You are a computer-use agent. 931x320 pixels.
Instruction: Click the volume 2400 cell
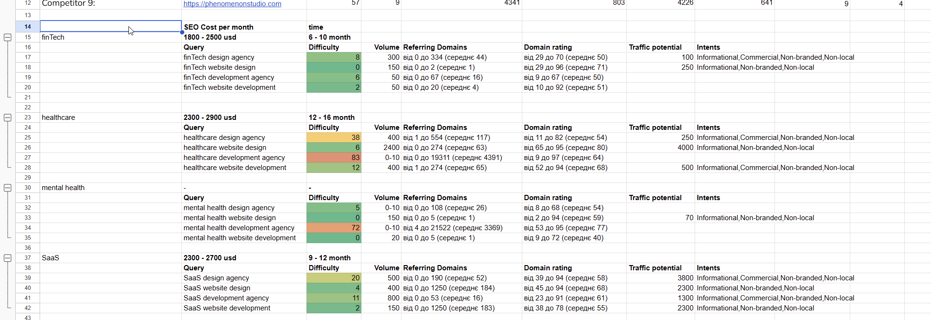click(381, 148)
